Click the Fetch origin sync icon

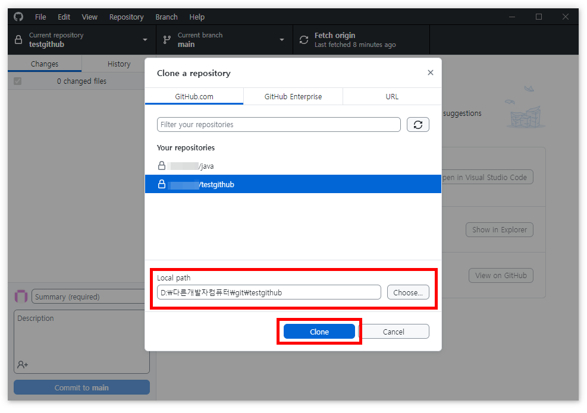(x=304, y=40)
